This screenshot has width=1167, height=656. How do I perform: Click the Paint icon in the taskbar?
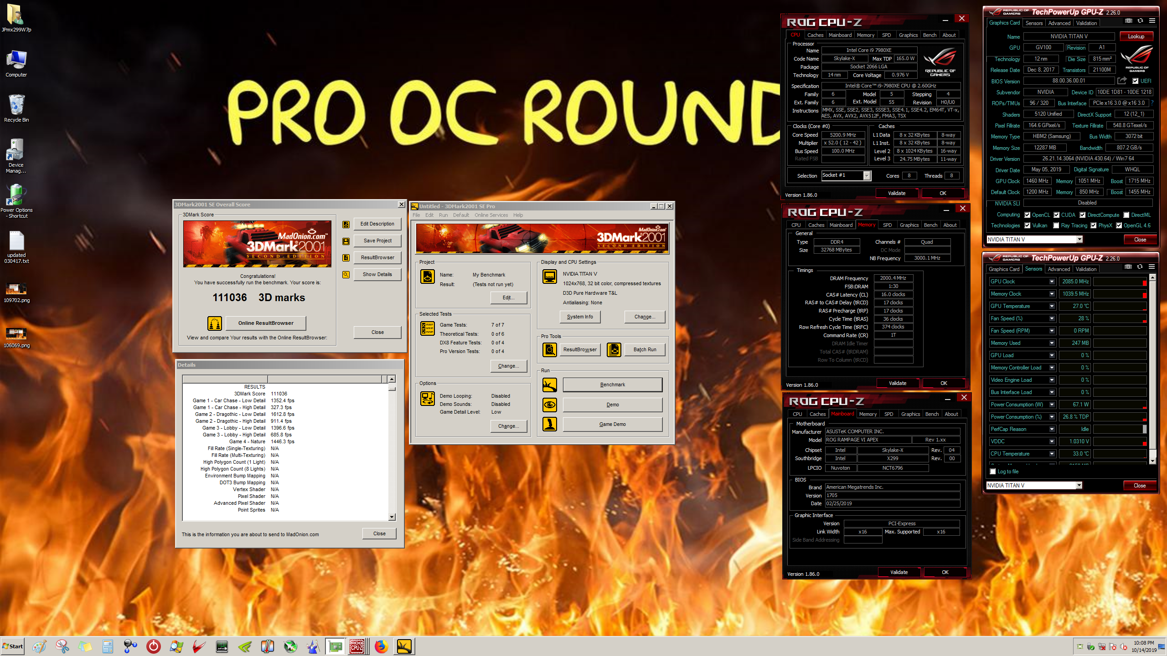(39, 646)
